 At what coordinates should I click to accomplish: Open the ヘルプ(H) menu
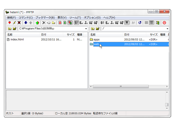pos(109,18)
